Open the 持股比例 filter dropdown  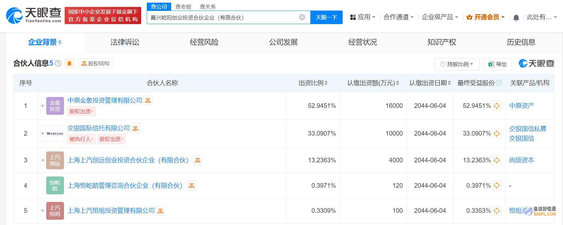click(x=457, y=64)
